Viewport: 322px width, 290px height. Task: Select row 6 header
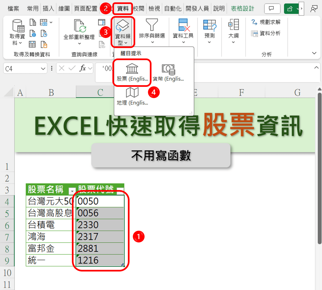tap(7, 225)
